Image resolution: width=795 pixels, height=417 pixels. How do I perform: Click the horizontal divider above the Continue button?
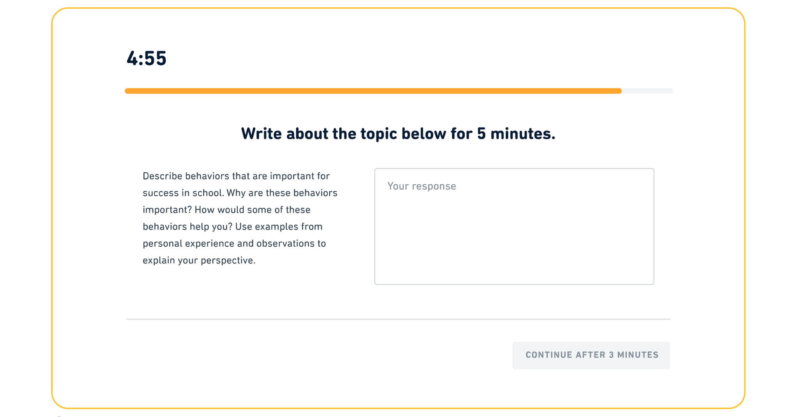398,319
